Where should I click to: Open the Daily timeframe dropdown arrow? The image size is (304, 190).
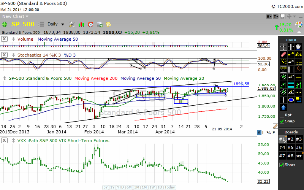[63, 24]
